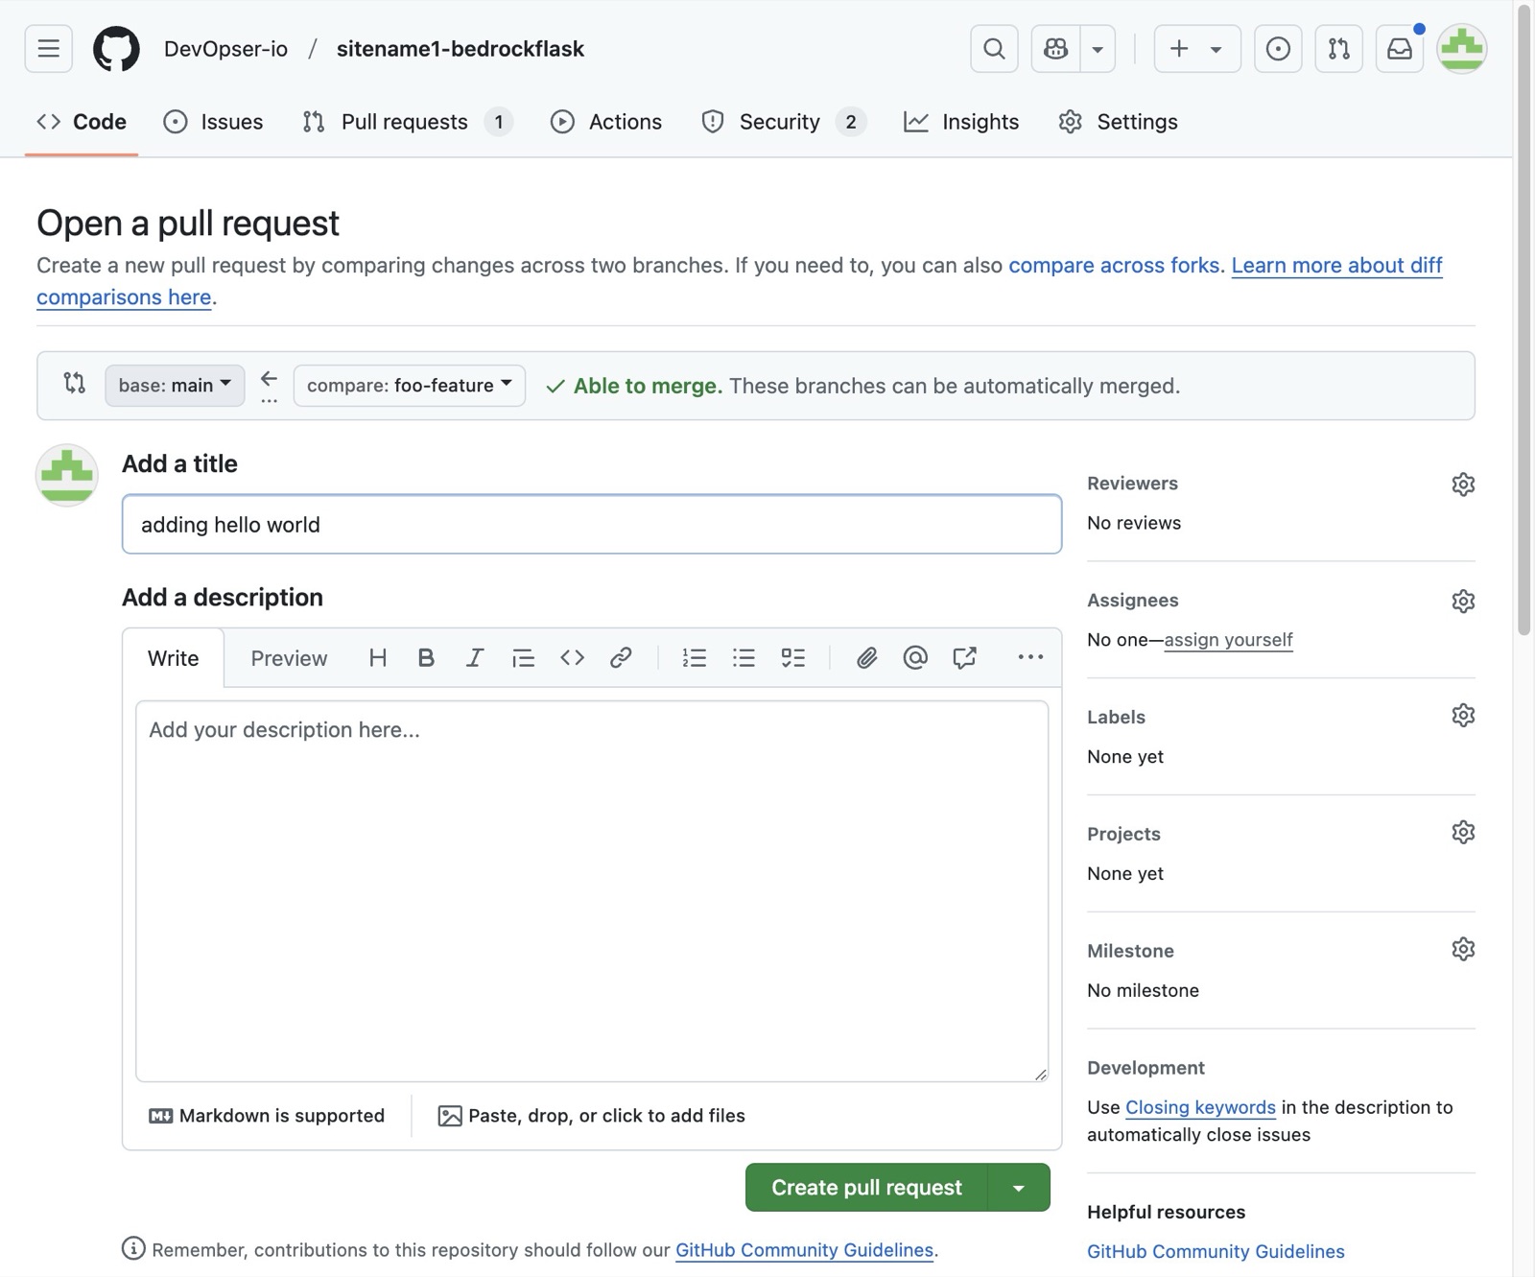The height and width of the screenshot is (1277, 1535).
Task: Click the assign yourself link
Action: click(1228, 640)
